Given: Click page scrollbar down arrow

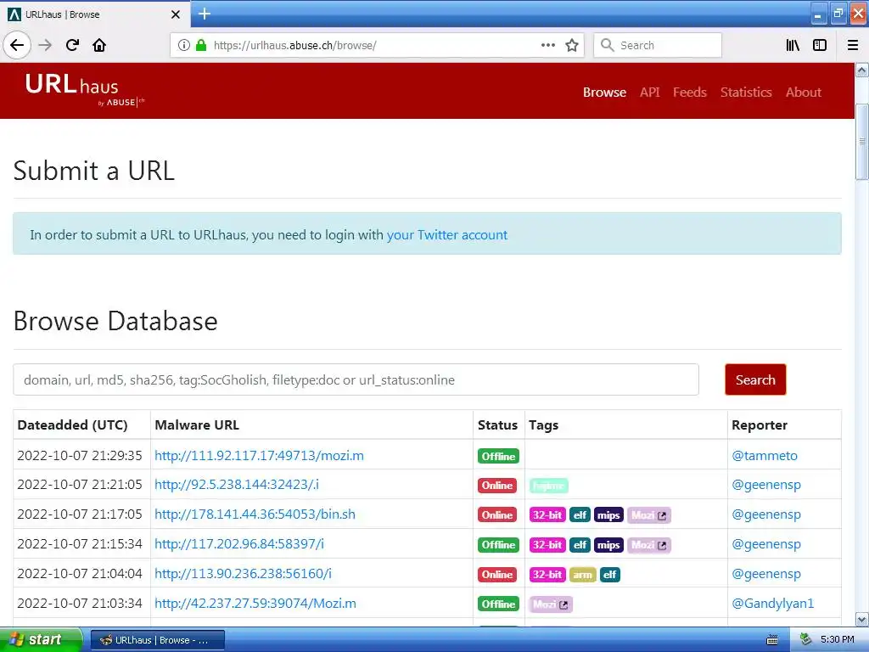Looking at the screenshot, I should coord(862,619).
